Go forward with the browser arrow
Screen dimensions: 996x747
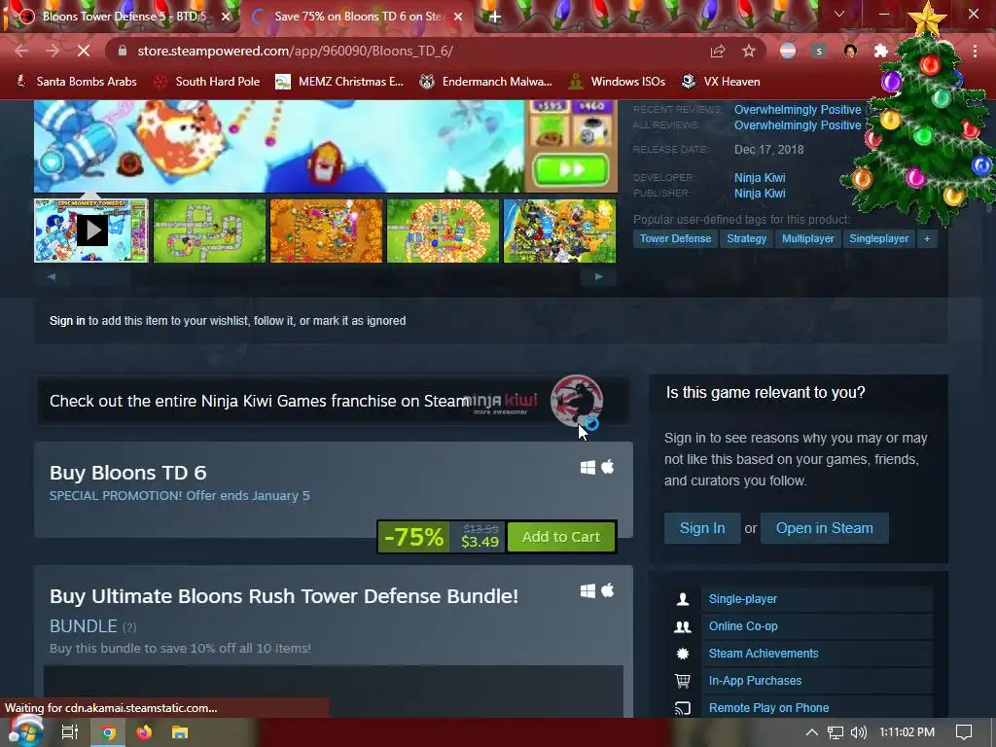tap(53, 51)
